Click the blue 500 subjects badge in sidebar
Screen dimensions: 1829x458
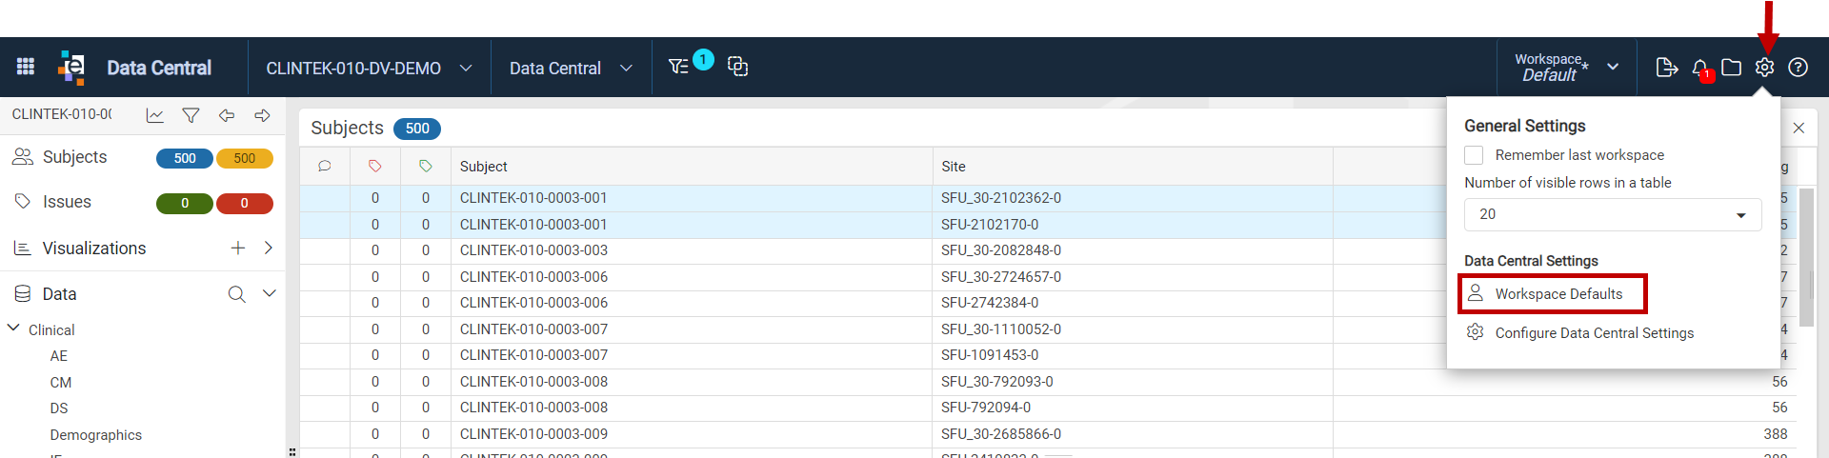coord(185,159)
